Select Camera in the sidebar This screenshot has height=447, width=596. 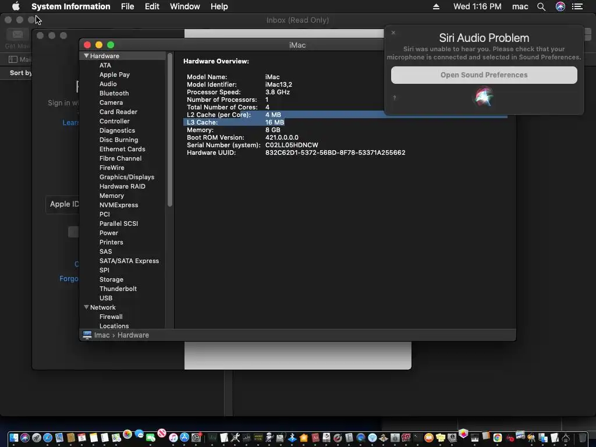tap(111, 102)
